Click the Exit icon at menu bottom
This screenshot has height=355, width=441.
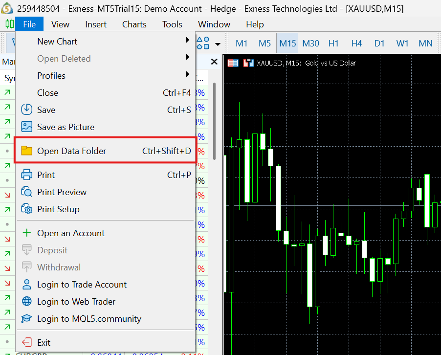[27, 342]
